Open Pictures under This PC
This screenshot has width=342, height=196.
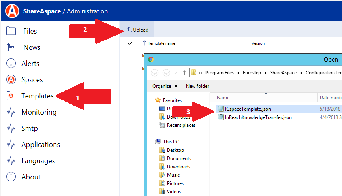175,183
